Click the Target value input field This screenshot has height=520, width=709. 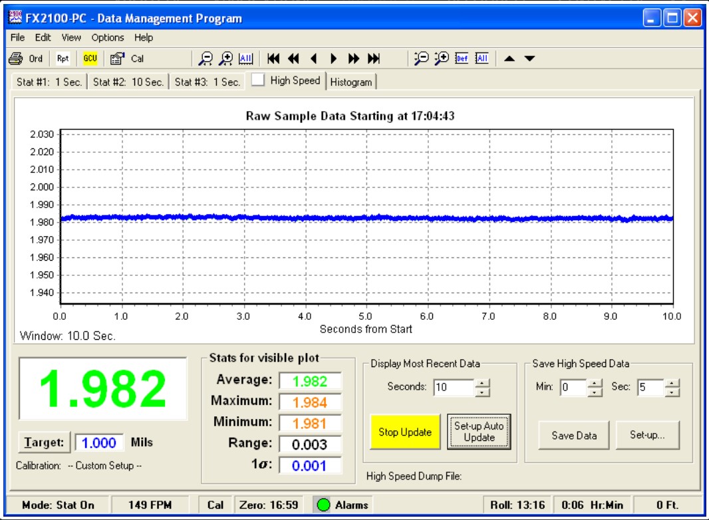pyautogui.click(x=98, y=442)
